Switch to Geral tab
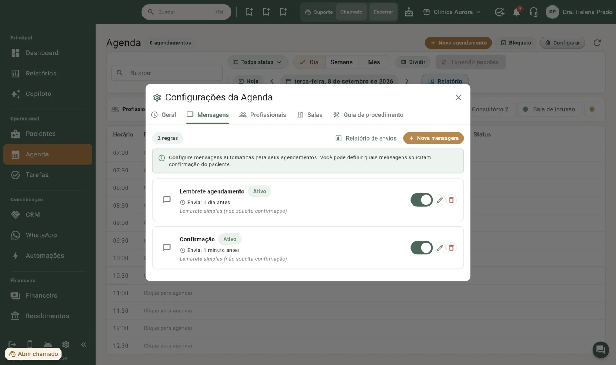The width and height of the screenshot is (616, 365). pos(164,115)
